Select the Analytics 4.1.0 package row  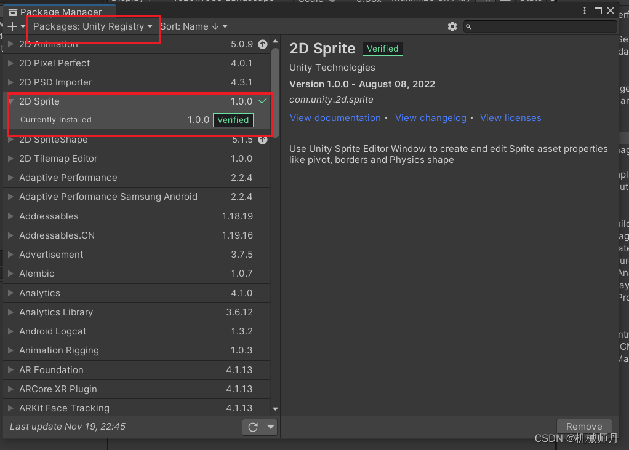[137, 293]
